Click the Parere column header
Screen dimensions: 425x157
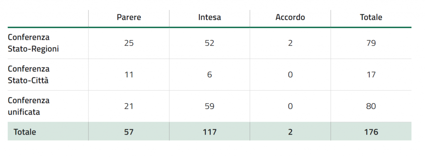129,17
